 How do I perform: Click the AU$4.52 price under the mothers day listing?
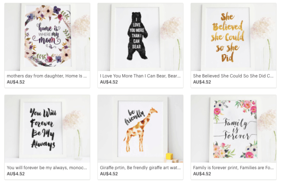(x=16, y=82)
